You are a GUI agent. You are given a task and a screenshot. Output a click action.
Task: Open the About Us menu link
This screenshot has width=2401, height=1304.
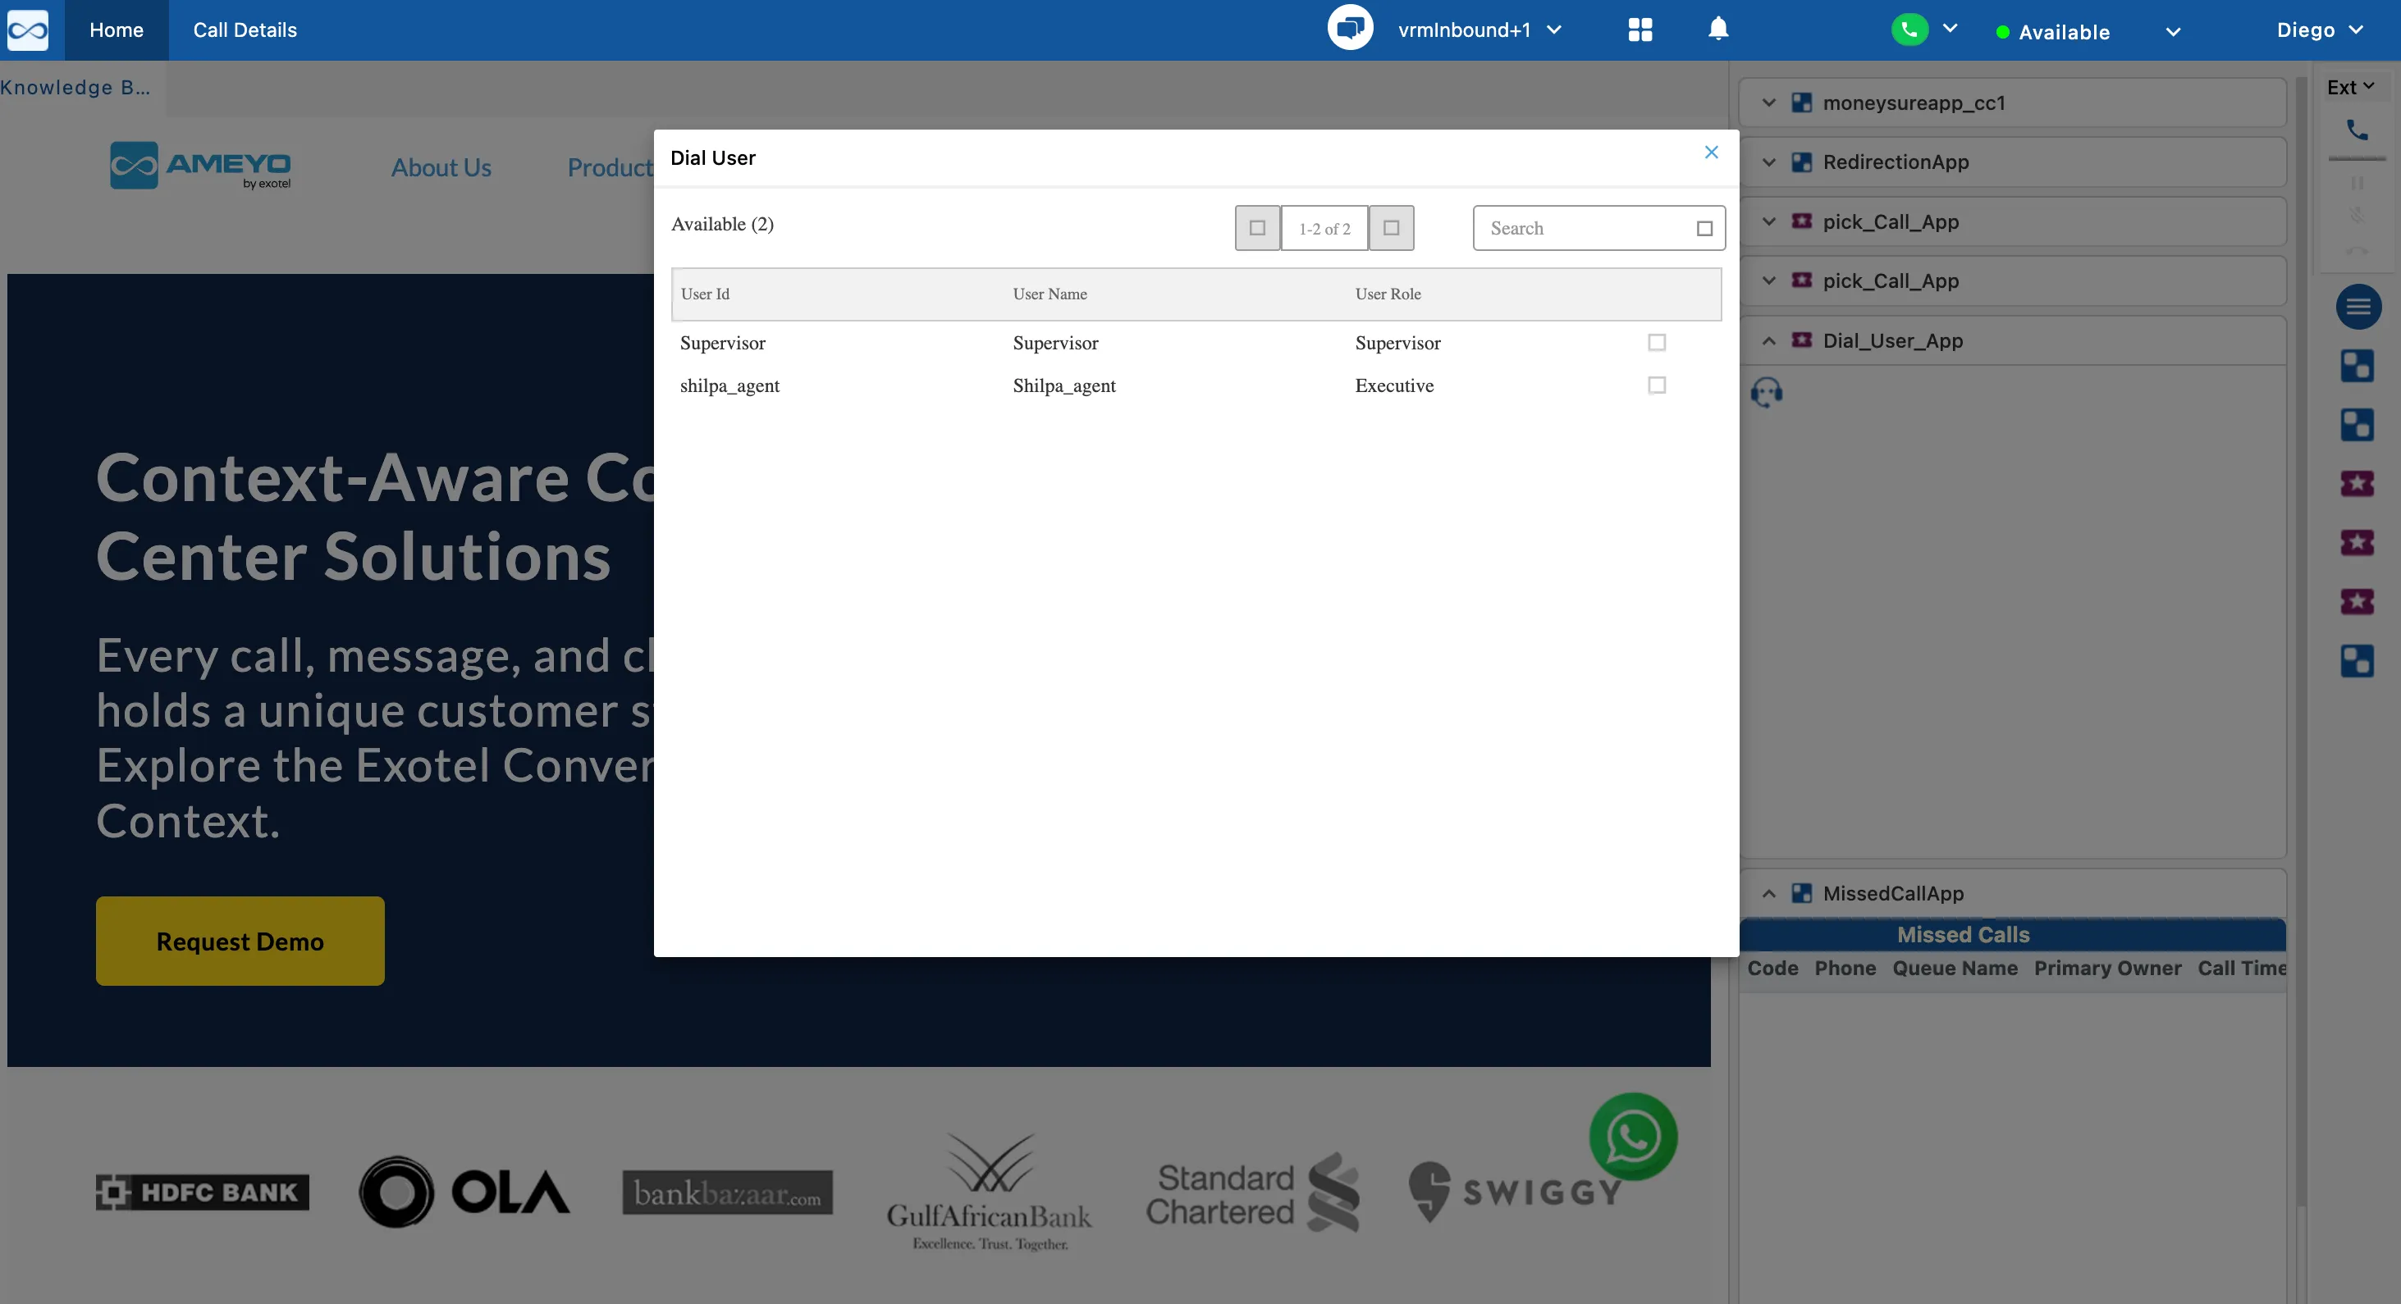tap(441, 167)
